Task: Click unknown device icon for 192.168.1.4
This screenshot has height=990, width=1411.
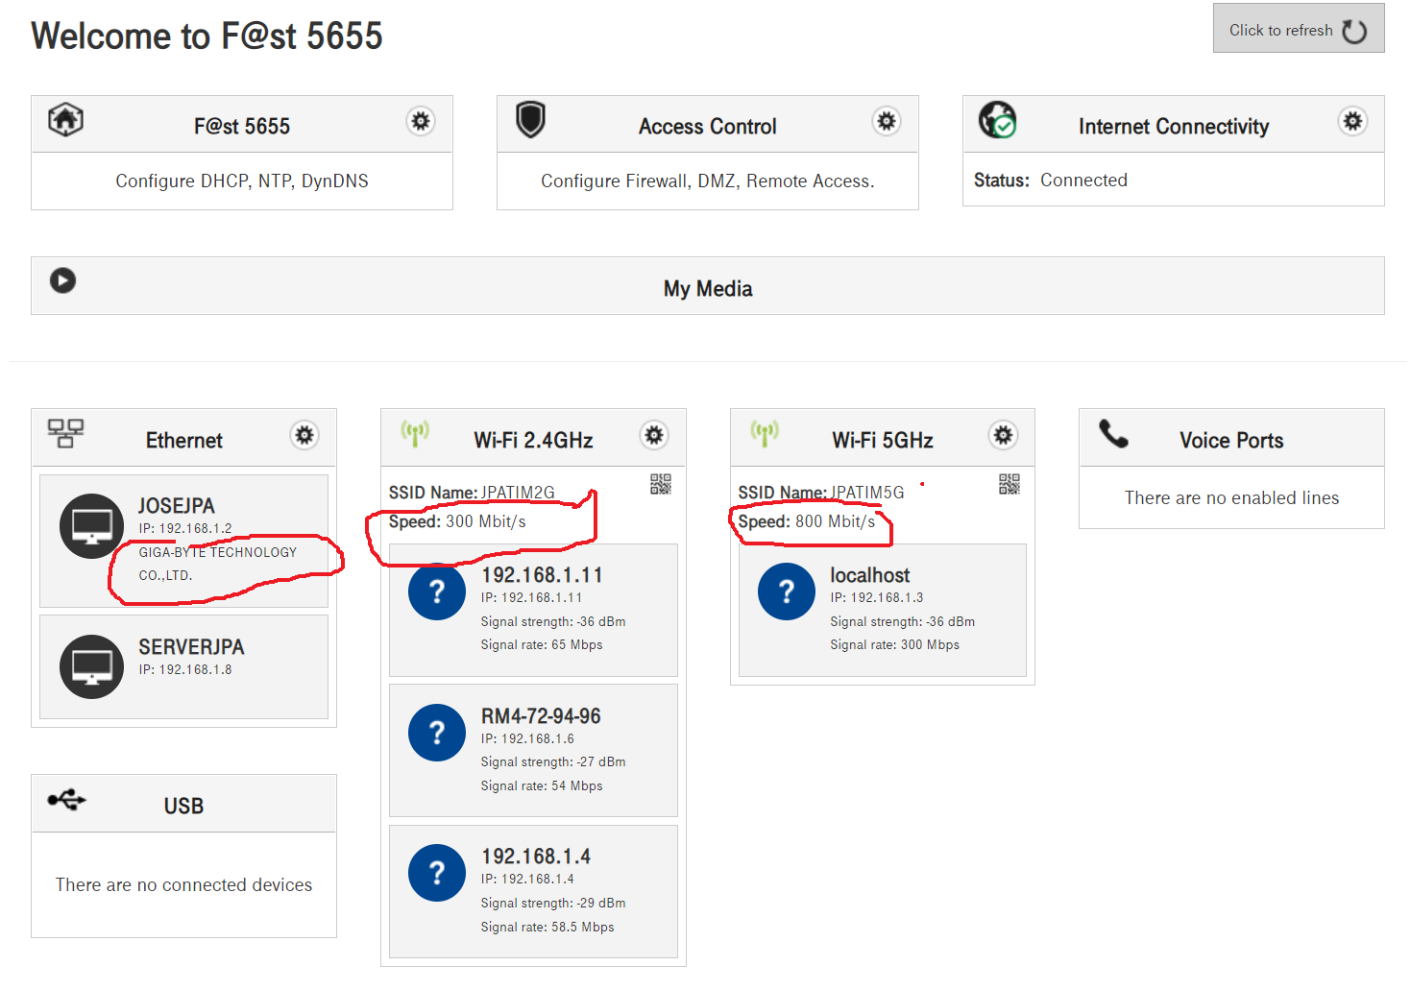Action: point(437,873)
